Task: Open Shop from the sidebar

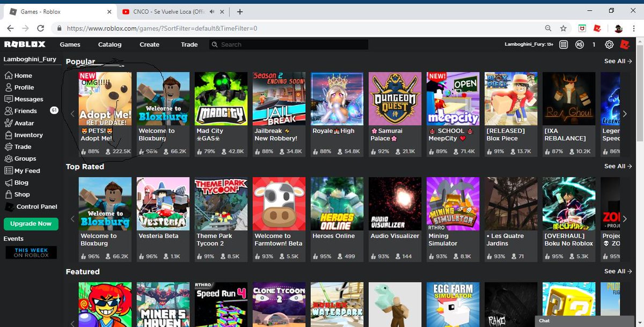Action: pos(17,195)
